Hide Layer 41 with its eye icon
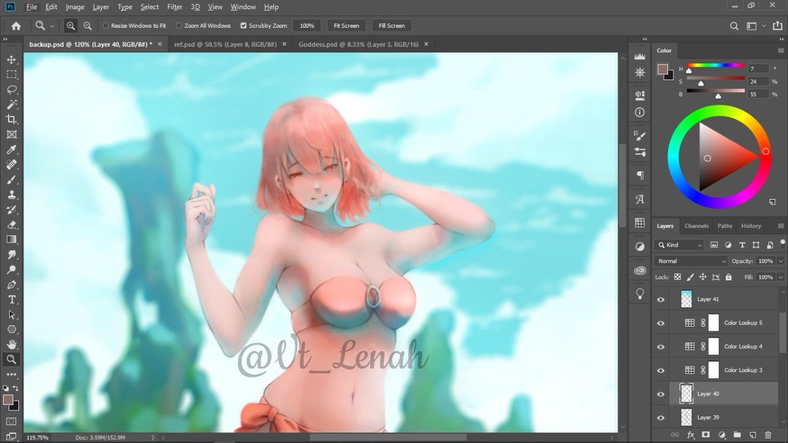The height and width of the screenshot is (443, 788). (x=661, y=299)
